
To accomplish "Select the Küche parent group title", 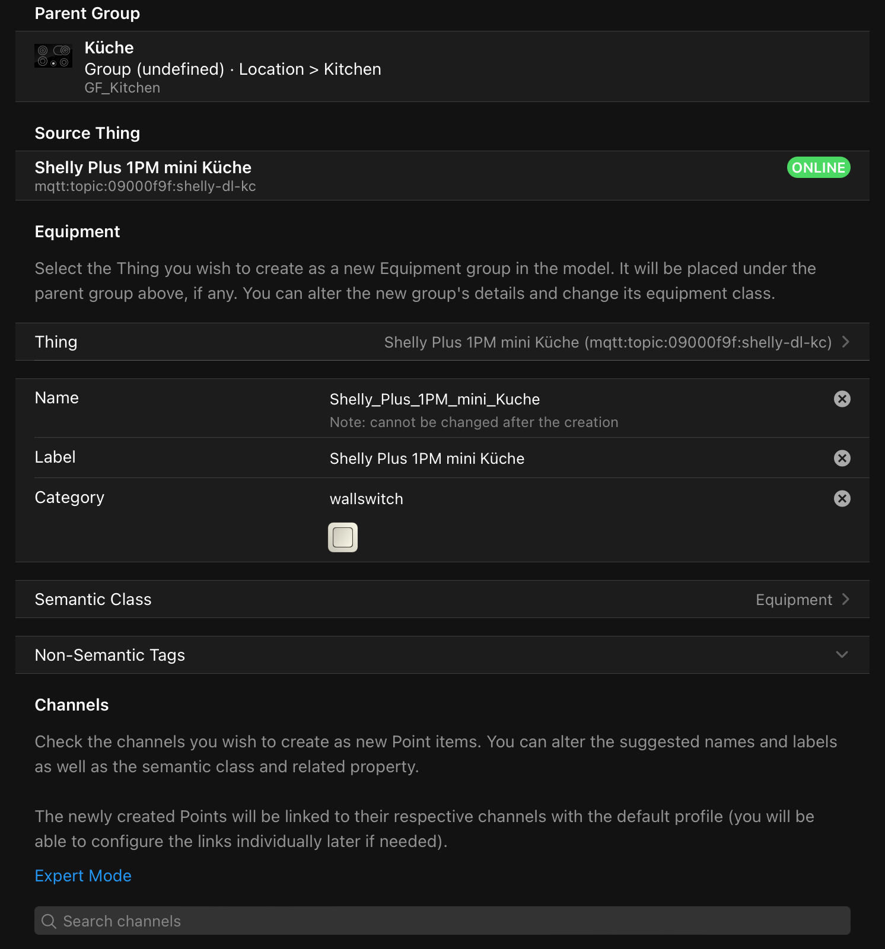I will click(109, 48).
